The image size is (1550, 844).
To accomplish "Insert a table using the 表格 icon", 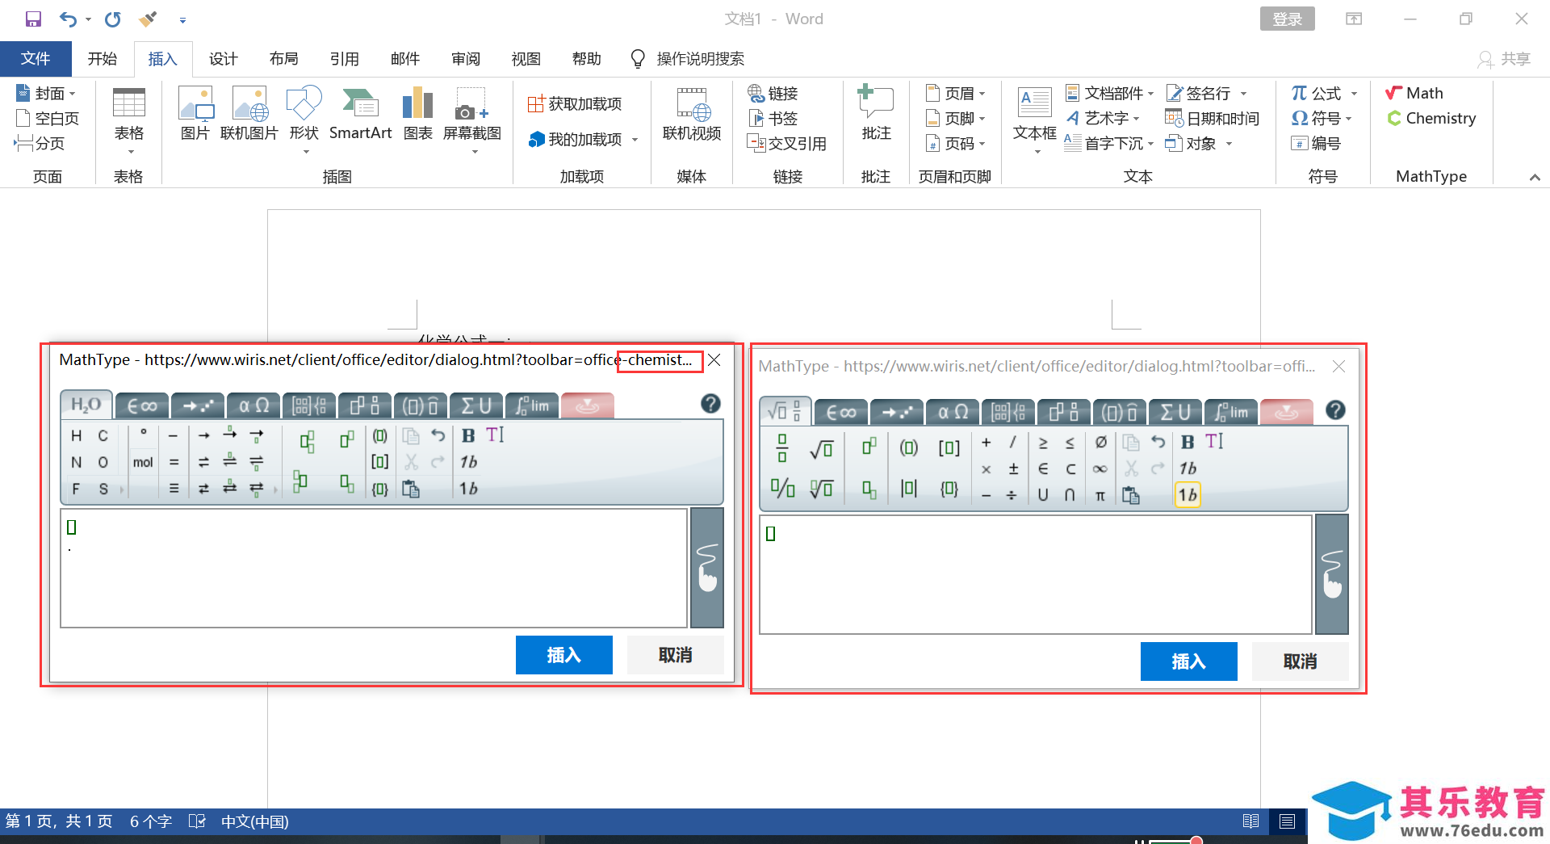I will tap(129, 121).
